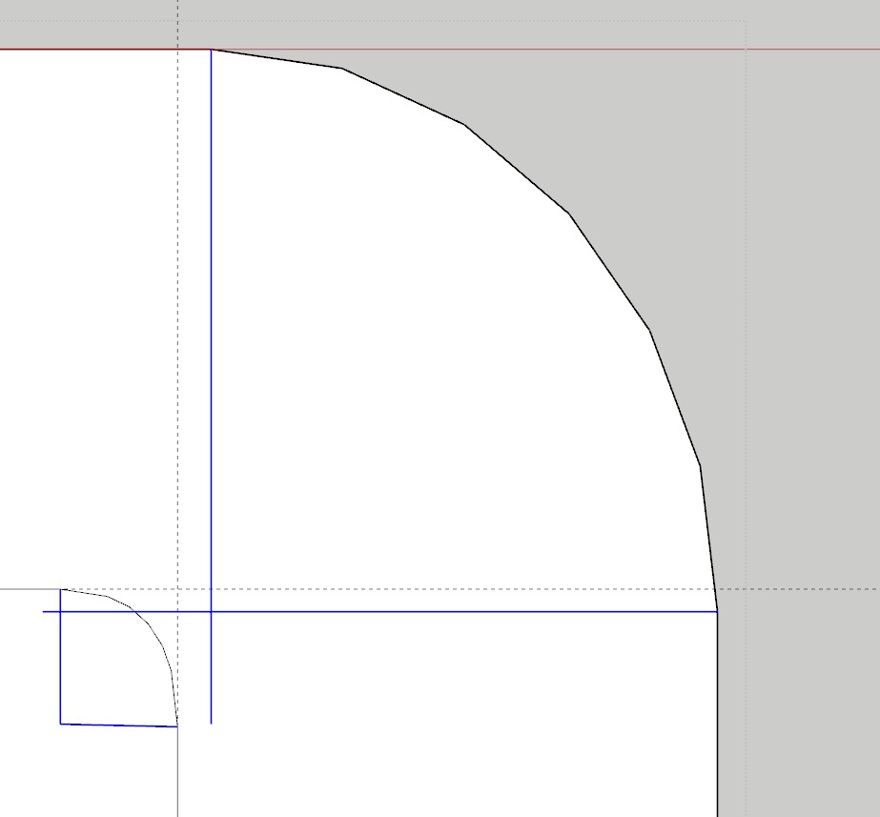Image resolution: width=880 pixels, height=817 pixels.
Task: Click bottom-left corner of small blue lines
Action: 60,725
